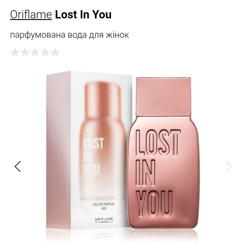Rate product with fifth star
Screen dimensions: 246x251
point(55,52)
